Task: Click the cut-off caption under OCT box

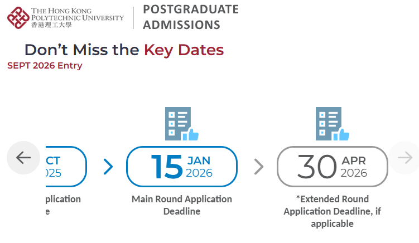Action: (x=61, y=205)
